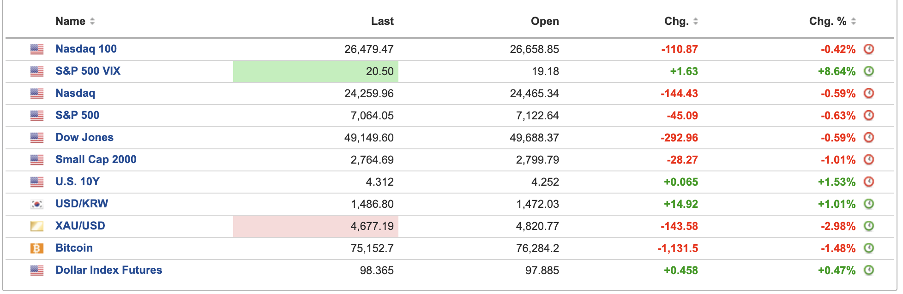Click the clock icon in Dollar Index Futures row
This screenshot has height=294, width=903.
tap(868, 270)
